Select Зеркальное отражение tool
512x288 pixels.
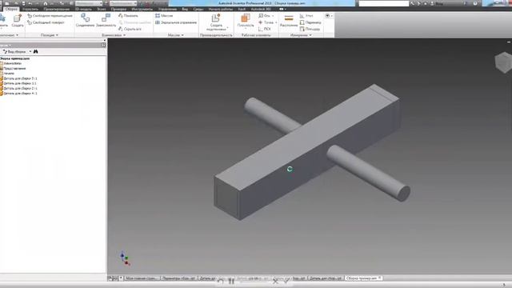[x=176, y=22]
